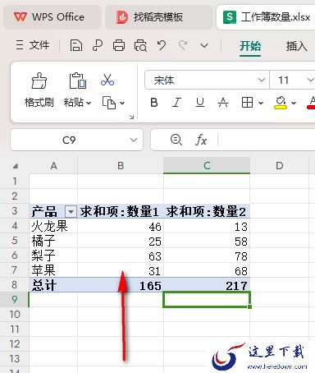
Task: Cut selection with scissors icon
Action: pyautogui.click(x=107, y=80)
